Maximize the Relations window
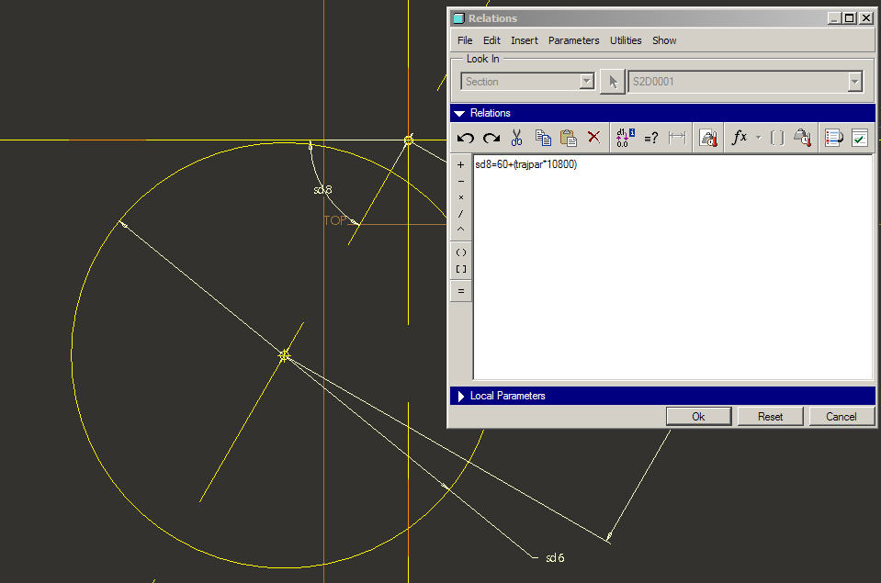Screen dimensions: 881x583 coord(850,18)
